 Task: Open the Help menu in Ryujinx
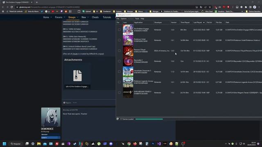point(142,19)
